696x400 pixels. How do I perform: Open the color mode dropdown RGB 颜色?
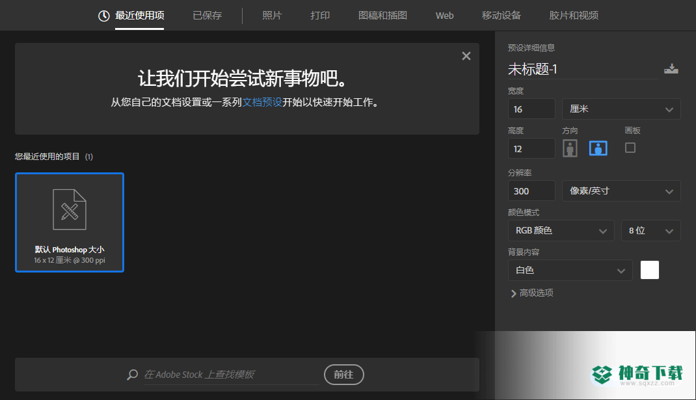coord(561,230)
